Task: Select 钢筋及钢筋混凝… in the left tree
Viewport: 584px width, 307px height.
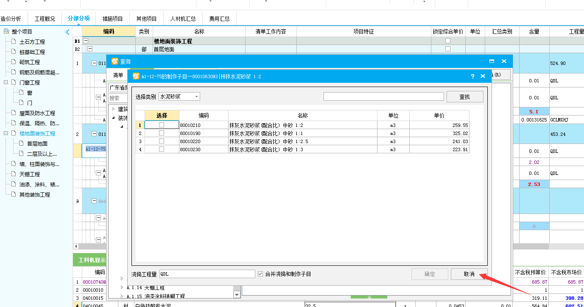Action: pyautogui.click(x=39, y=72)
